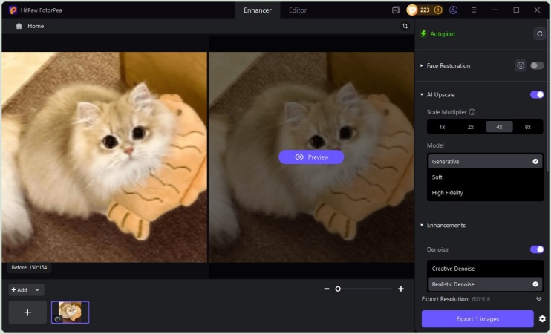Screen dimensions: 551x334
Task: Click the zoom slider handle
Action: click(338, 289)
